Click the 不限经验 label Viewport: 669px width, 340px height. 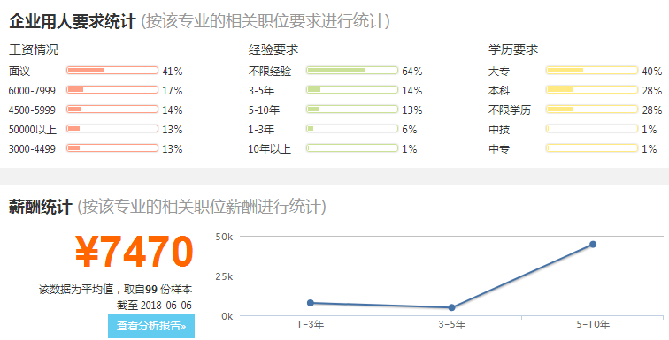coord(270,71)
